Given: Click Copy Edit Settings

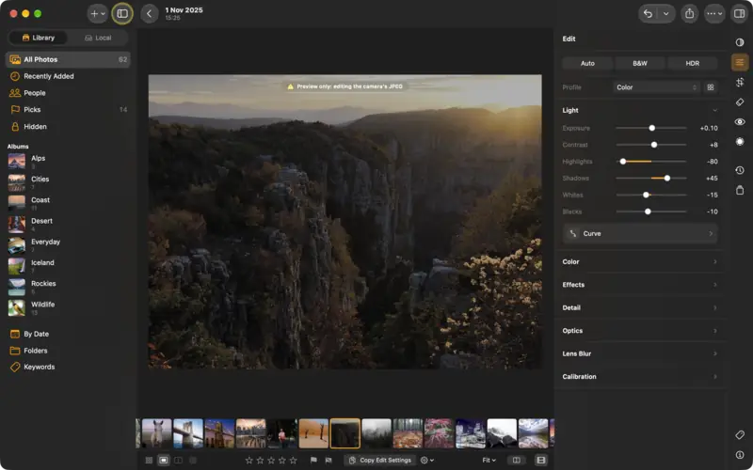Looking at the screenshot, I should pyautogui.click(x=380, y=460).
